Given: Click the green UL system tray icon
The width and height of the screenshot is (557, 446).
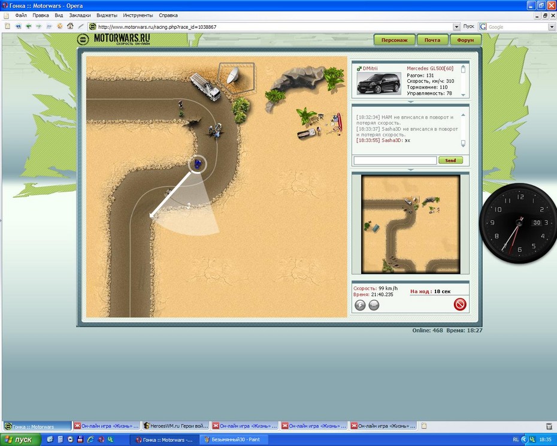Looking at the screenshot, I should [x=532, y=439].
